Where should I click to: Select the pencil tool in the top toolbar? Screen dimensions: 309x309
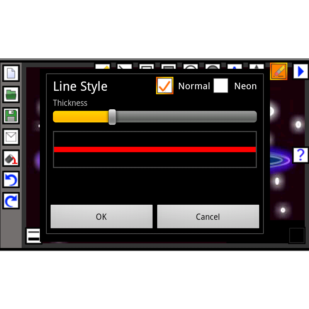pos(102,66)
